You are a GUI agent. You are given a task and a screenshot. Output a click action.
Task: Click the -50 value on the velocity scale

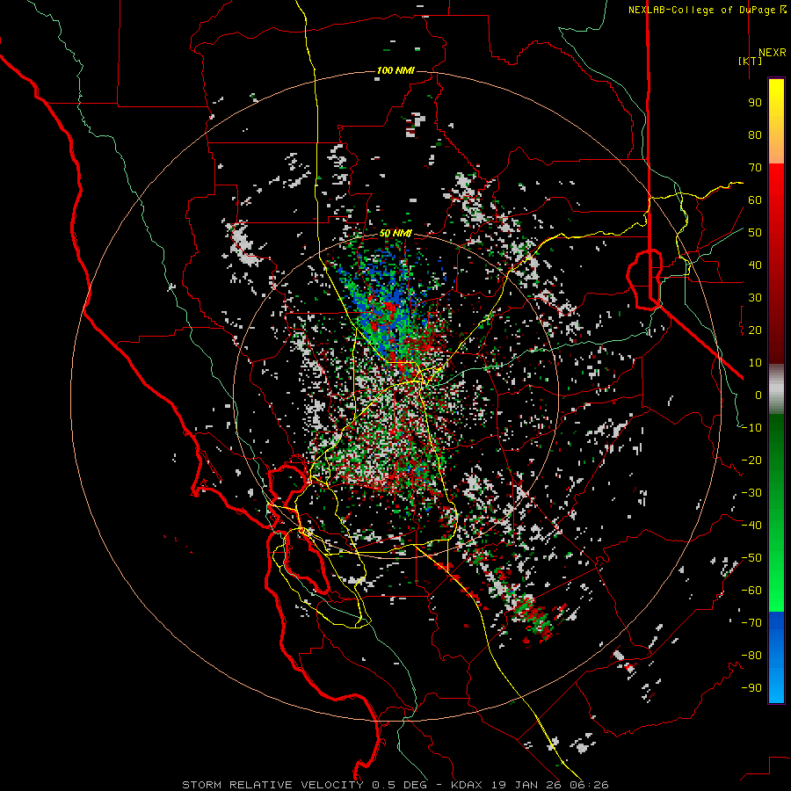751,558
